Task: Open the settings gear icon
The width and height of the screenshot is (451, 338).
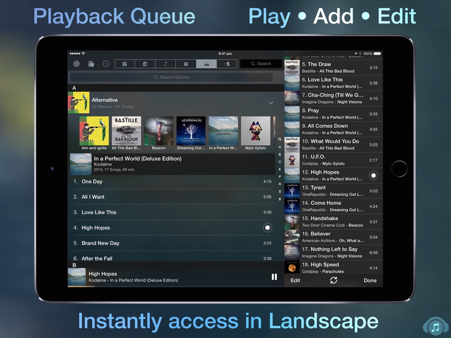Action: click(77, 64)
